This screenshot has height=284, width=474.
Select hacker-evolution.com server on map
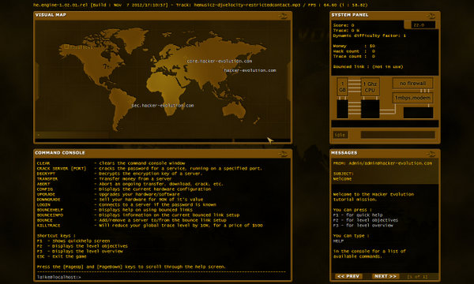coord(250,70)
